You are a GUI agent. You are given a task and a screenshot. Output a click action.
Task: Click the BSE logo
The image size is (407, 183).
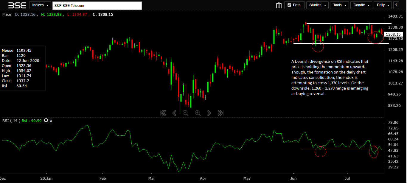click(17, 5)
